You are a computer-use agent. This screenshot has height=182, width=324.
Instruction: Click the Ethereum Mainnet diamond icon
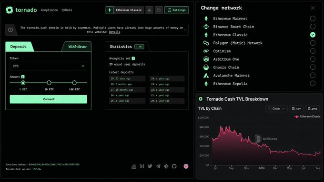pyautogui.click(x=206, y=19)
